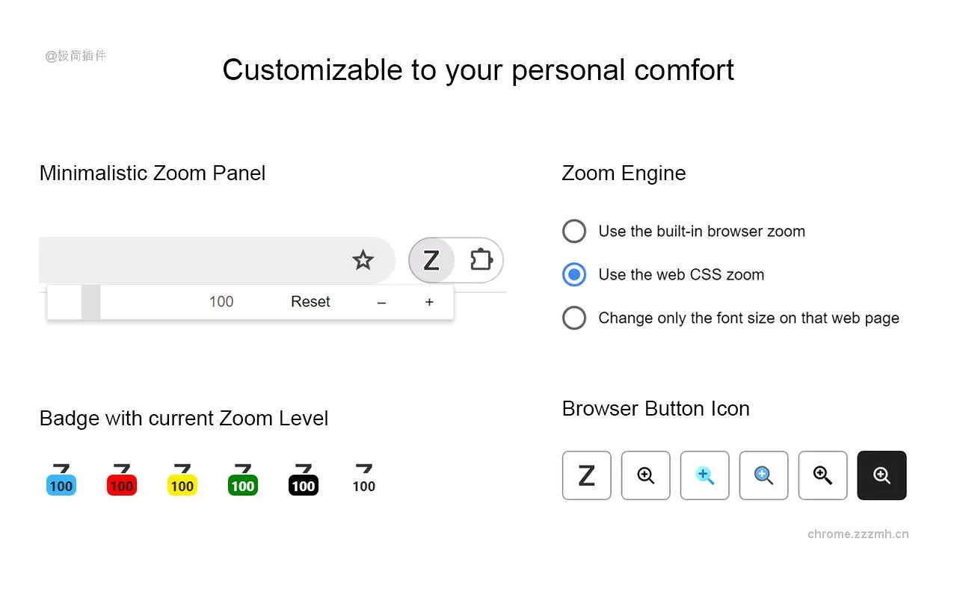This screenshot has height=598, width=957.
Task: Select the bold black magnifier button icon
Action: (x=823, y=475)
